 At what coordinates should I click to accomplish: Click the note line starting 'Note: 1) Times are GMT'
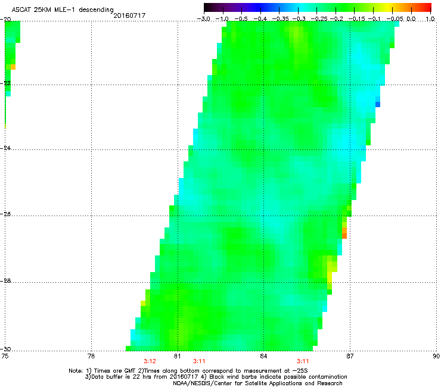[188, 371]
